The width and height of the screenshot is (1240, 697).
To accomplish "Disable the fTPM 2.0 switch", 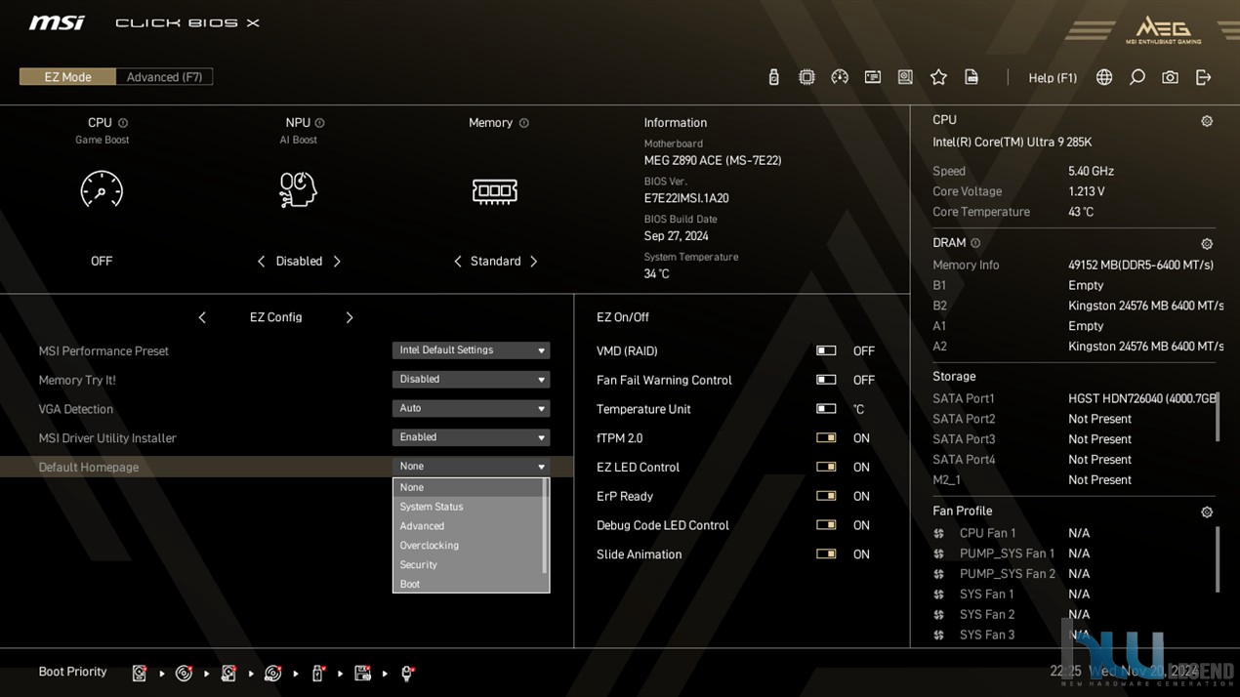I will [x=826, y=438].
